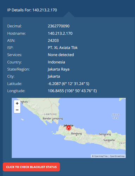The height and width of the screenshot is (176, 135).
Task: Click the Services: field label
Action: click(x=15, y=55)
